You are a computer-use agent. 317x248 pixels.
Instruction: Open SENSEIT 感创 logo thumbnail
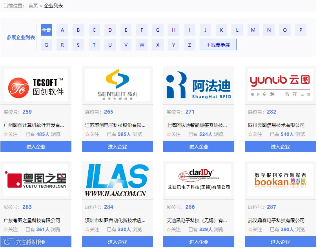coord(117,85)
